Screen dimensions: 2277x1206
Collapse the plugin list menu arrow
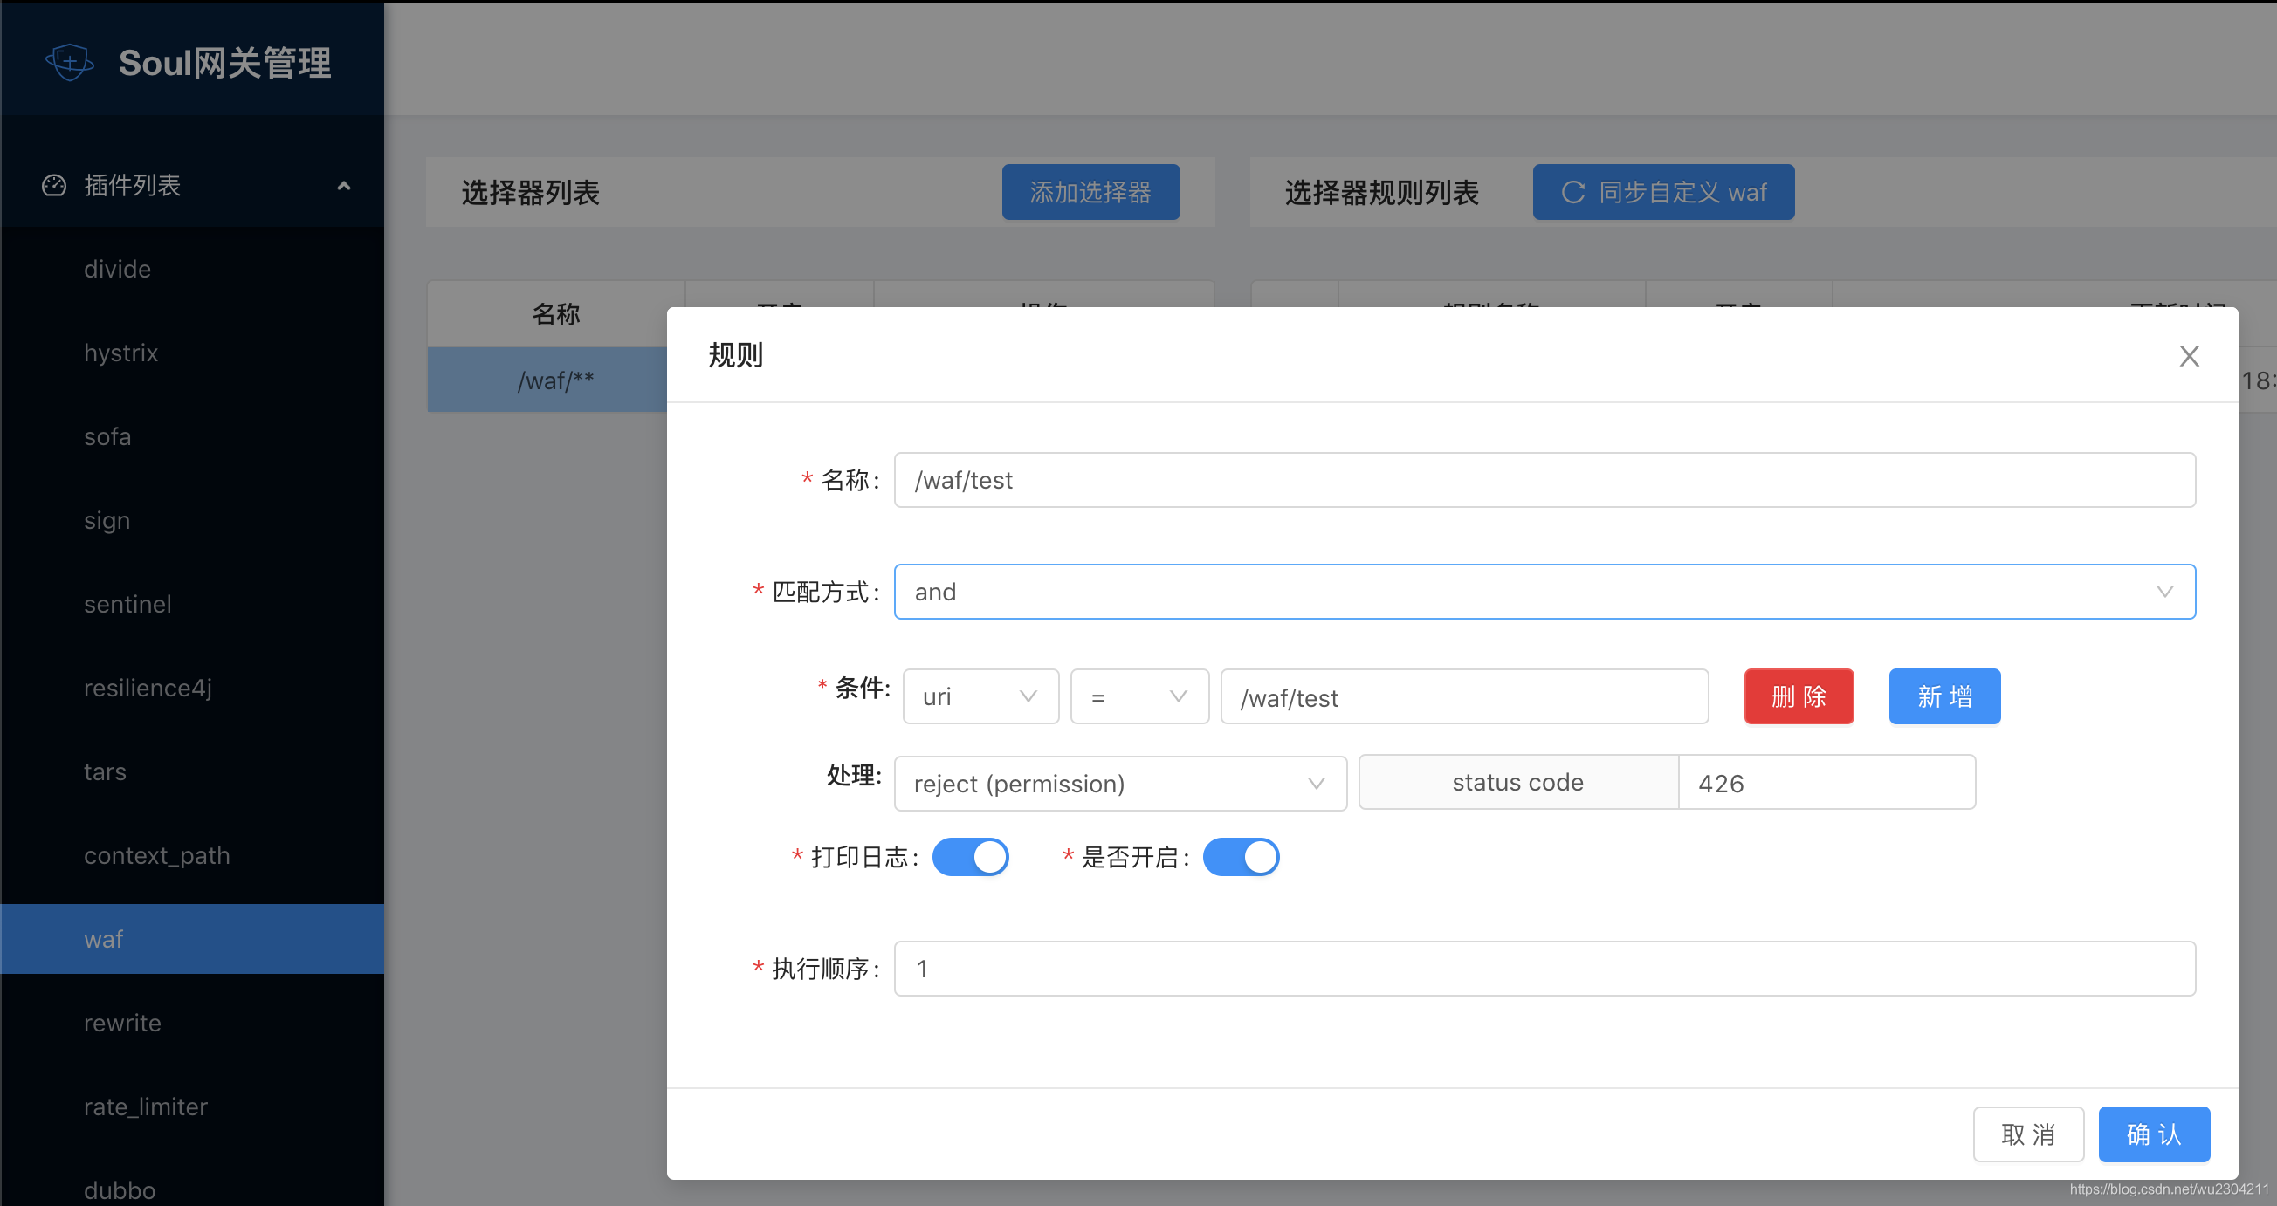(344, 186)
